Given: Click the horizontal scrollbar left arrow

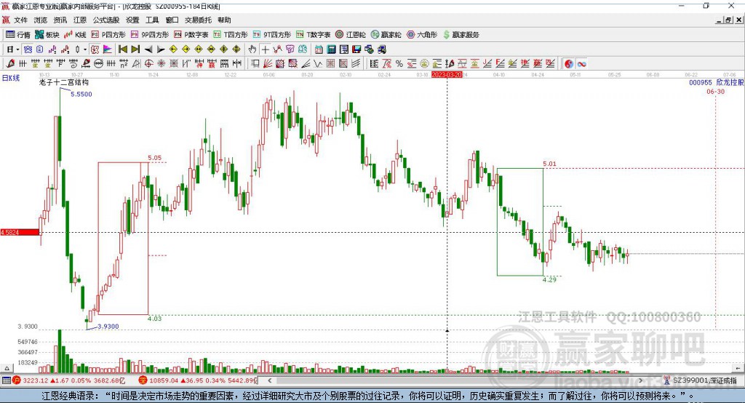Looking at the screenshot, I should point(270,380).
